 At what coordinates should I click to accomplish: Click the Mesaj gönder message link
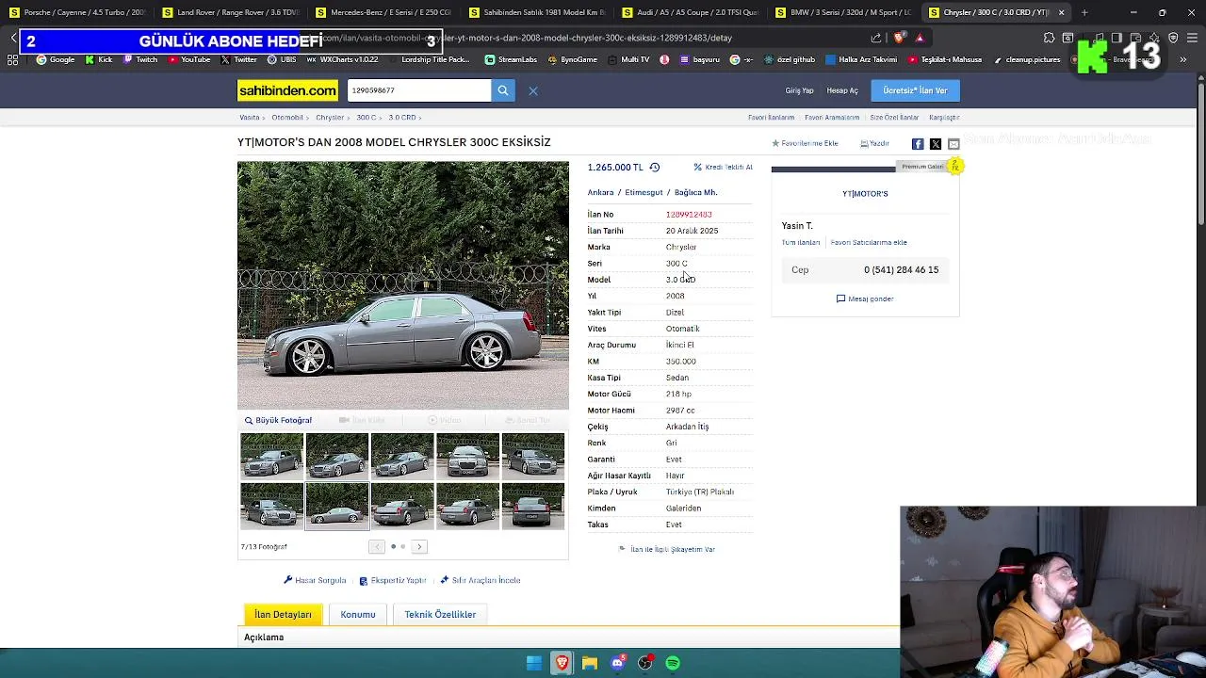pyautogui.click(x=865, y=299)
